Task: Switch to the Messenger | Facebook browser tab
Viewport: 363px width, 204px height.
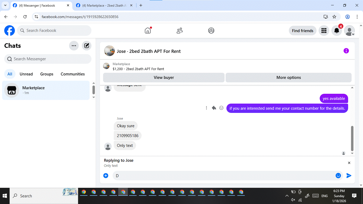Action: coord(41,5)
